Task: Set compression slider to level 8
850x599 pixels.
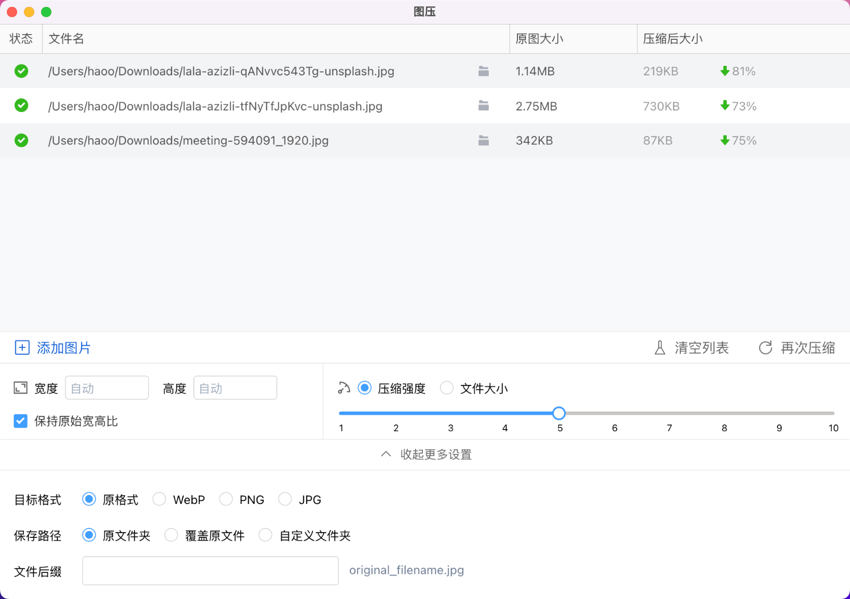Action: click(x=724, y=413)
